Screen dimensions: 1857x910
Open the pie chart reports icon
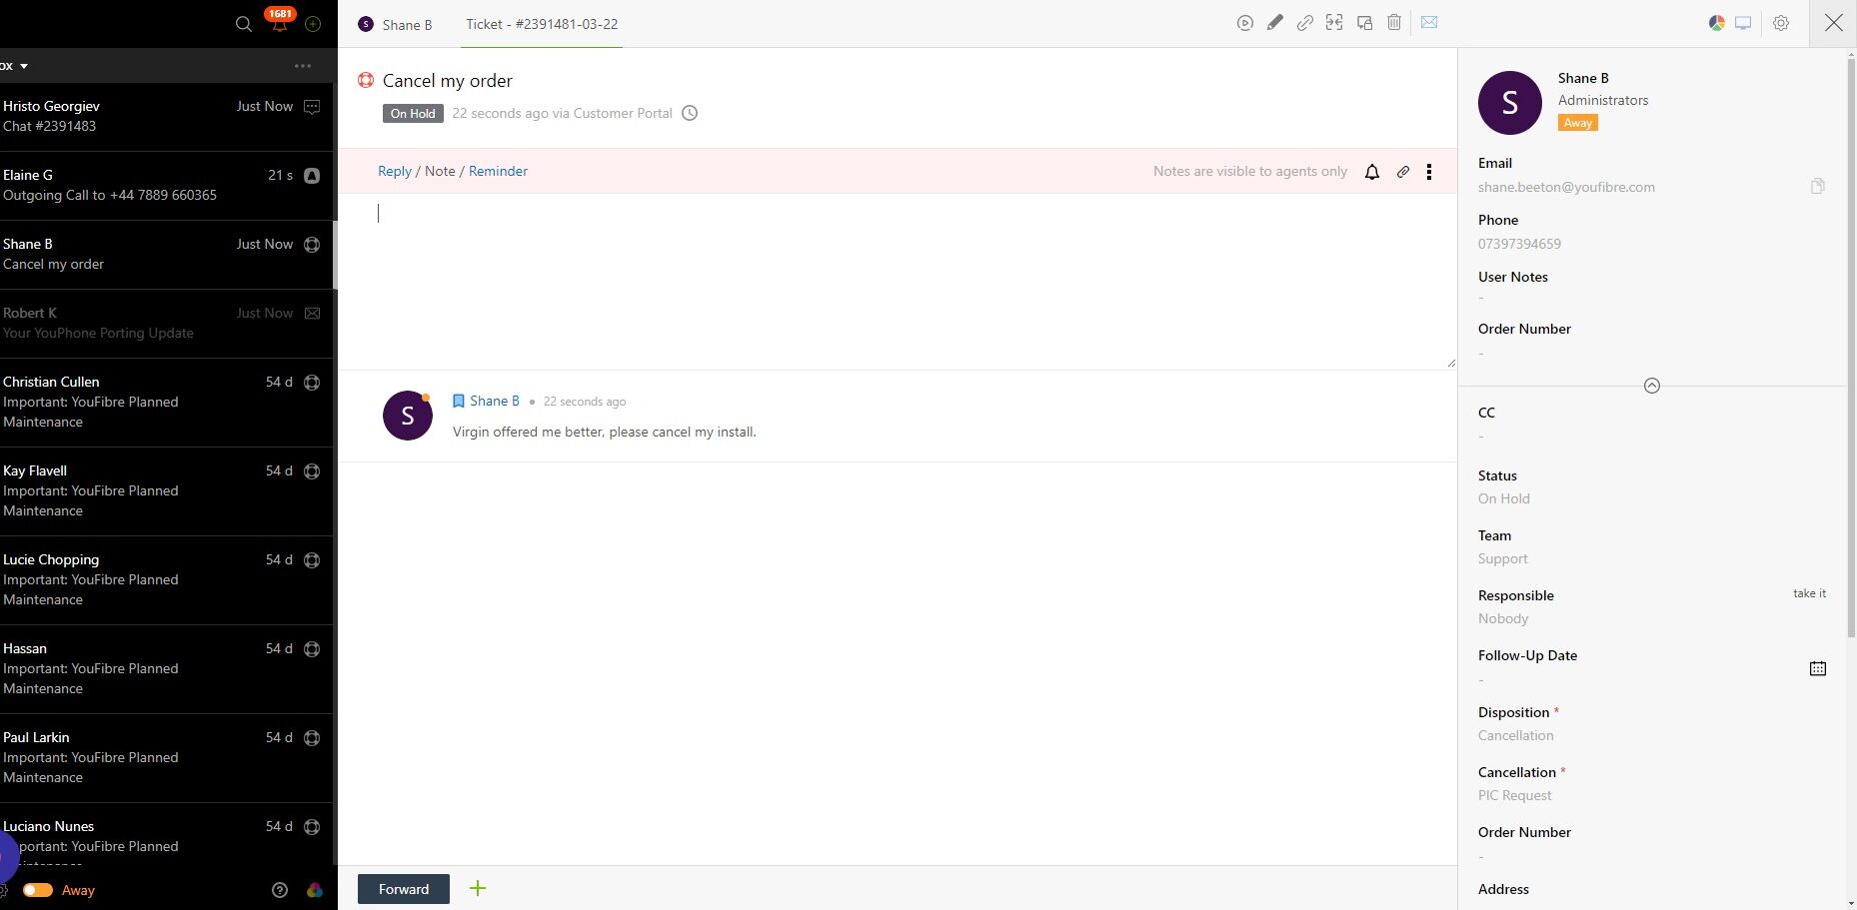[1716, 23]
